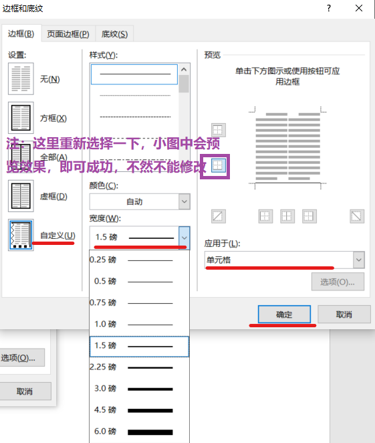Choose the highlighted 1.5 磅 list option
This screenshot has height=443, width=375.
tap(139, 346)
